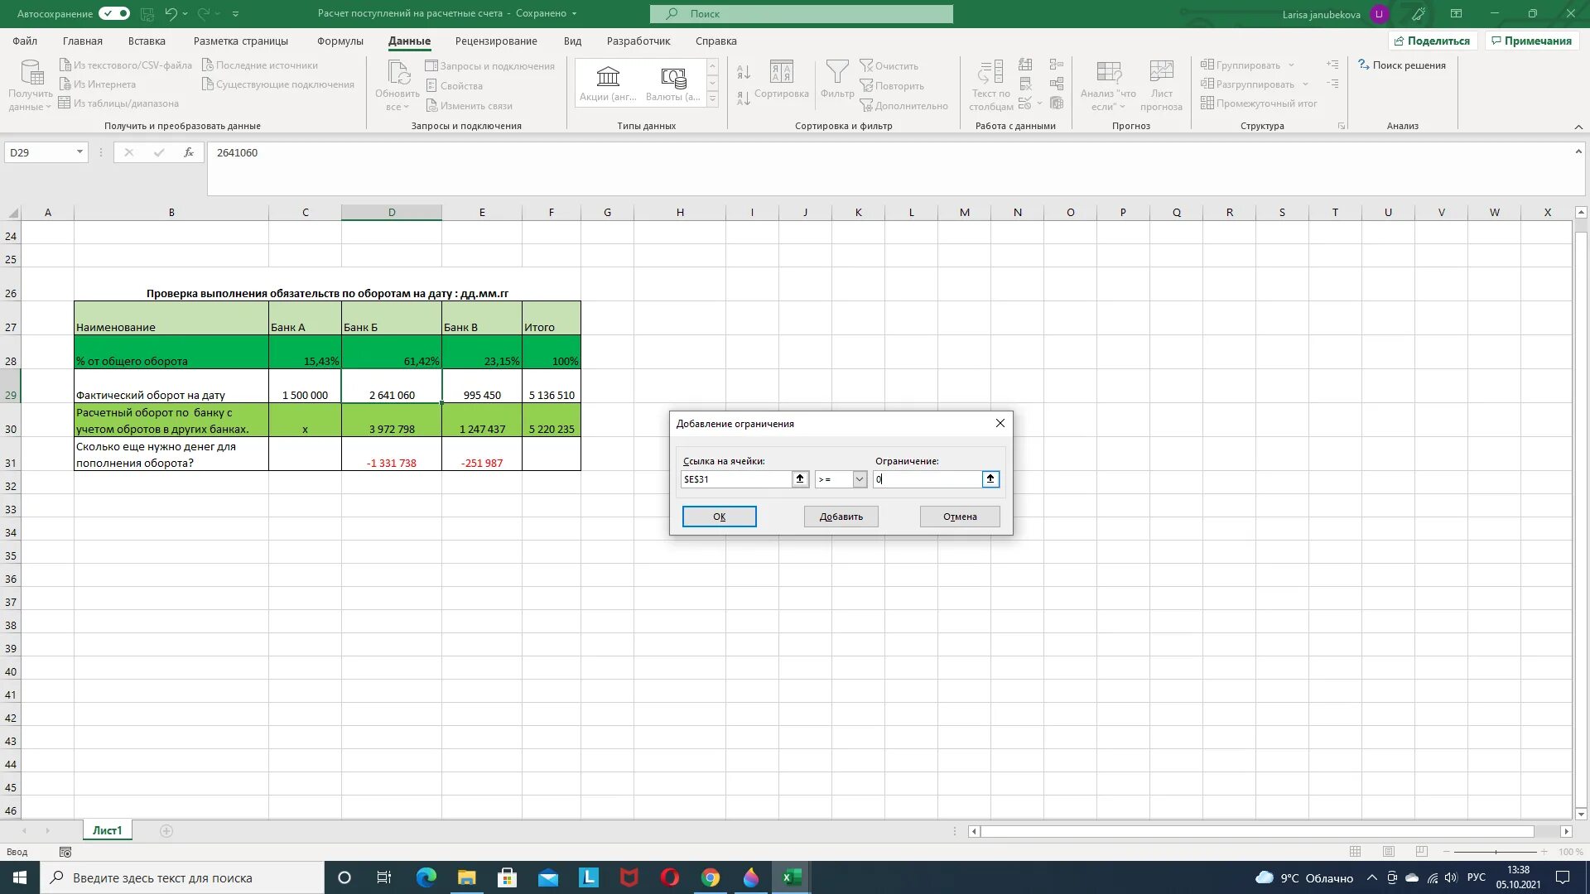Screen dimensions: 1590x894
Task: Click the Получить данные database icon
Action: pyautogui.click(x=31, y=73)
